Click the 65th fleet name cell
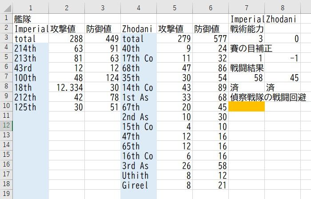This screenshot has width=311, height=199. 139,146
